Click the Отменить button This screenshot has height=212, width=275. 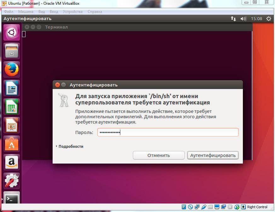158,155
